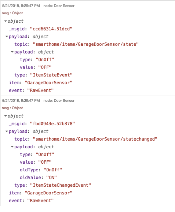Click the first 'node: Door Sensor' link
175x212 pixels.
click(x=59, y=6)
